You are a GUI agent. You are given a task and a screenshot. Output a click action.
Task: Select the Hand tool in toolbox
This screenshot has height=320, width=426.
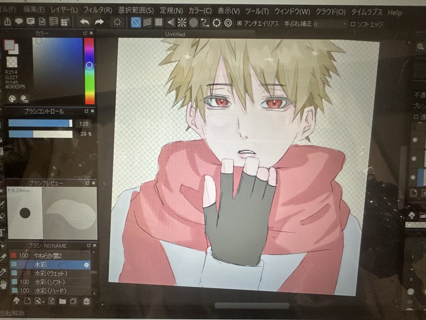(x=3, y=284)
